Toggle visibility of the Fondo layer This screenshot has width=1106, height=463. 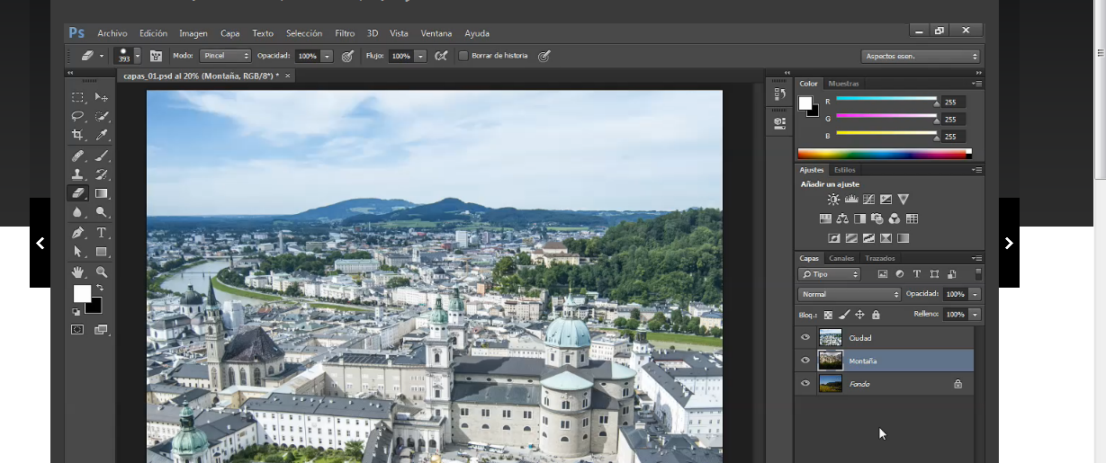805,384
